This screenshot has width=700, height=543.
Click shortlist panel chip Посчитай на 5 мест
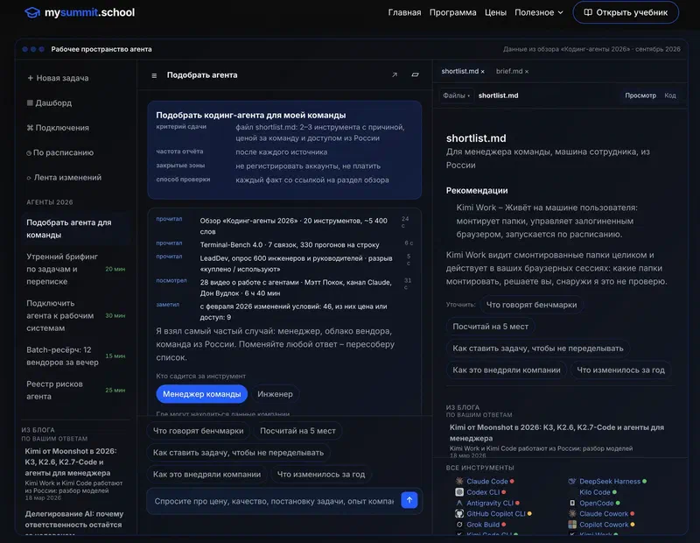490,327
